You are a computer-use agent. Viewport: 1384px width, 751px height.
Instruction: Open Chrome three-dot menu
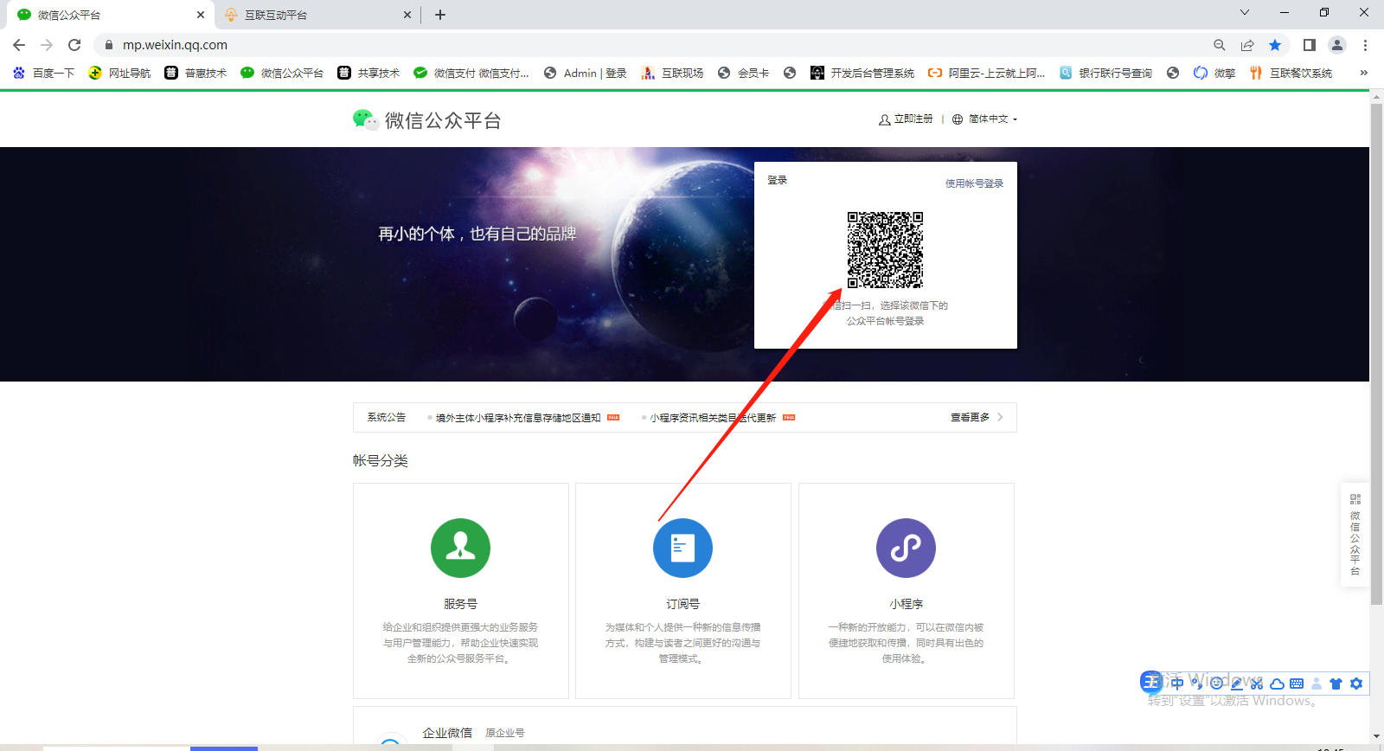[1365, 45]
